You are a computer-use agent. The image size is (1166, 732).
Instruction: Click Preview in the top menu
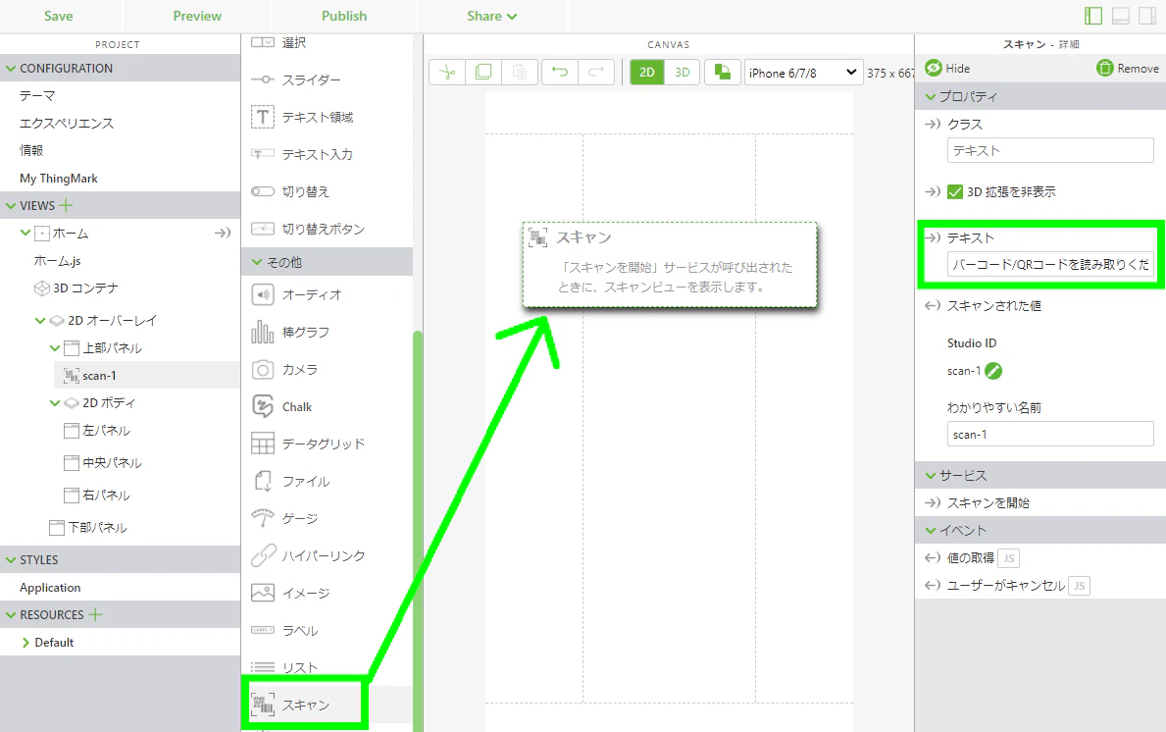[x=197, y=16]
